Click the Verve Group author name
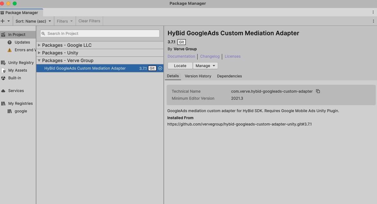 click(x=185, y=49)
